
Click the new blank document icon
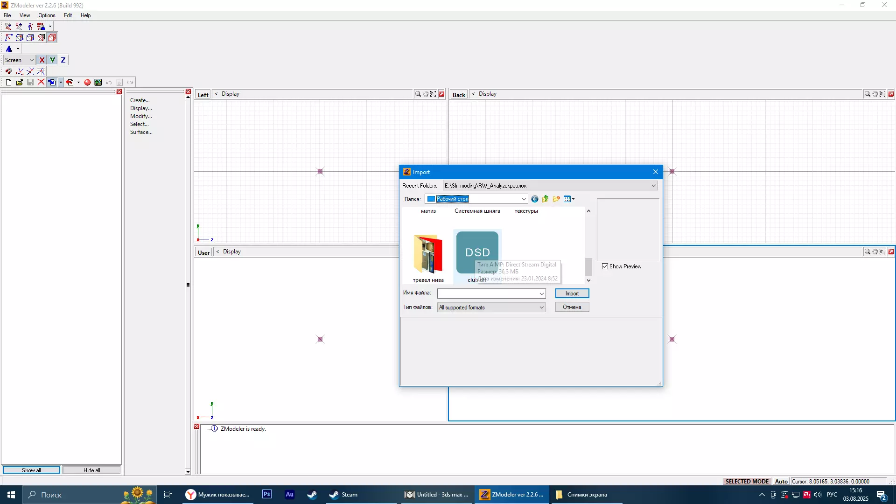pos(8,83)
